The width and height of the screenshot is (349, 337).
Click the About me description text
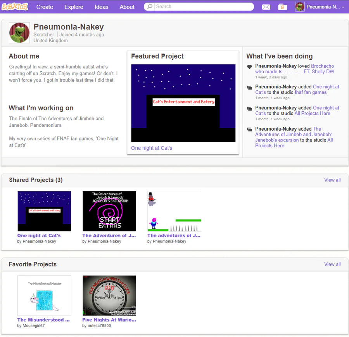64,73
